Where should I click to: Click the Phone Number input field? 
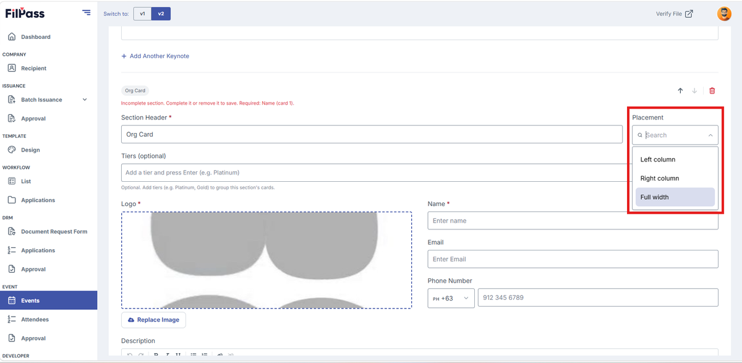point(598,297)
